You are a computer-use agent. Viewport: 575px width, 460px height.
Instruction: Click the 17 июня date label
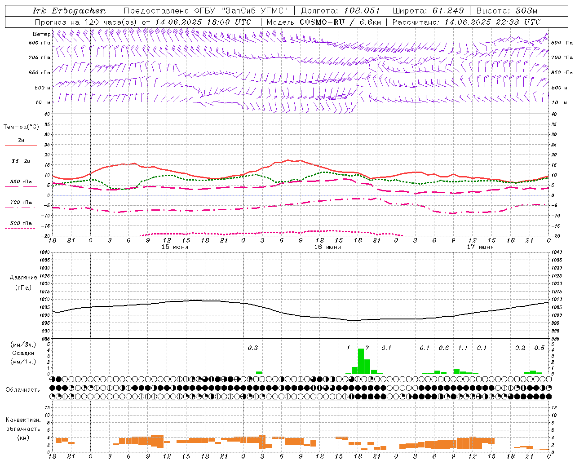point(480,247)
